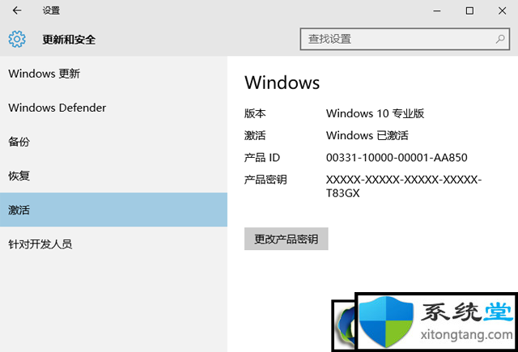The image size is (518, 352).
Task: Click the 版本 label
Action: 255,113
